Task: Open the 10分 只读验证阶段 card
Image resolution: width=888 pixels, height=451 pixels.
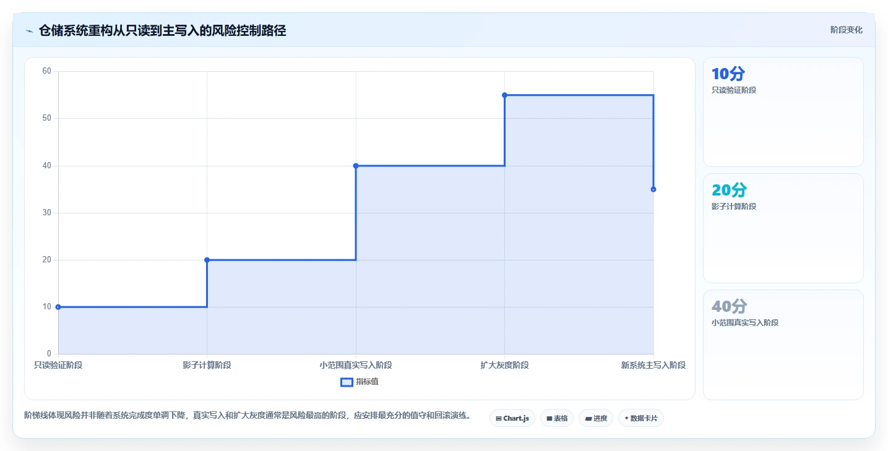Action: point(783,112)
